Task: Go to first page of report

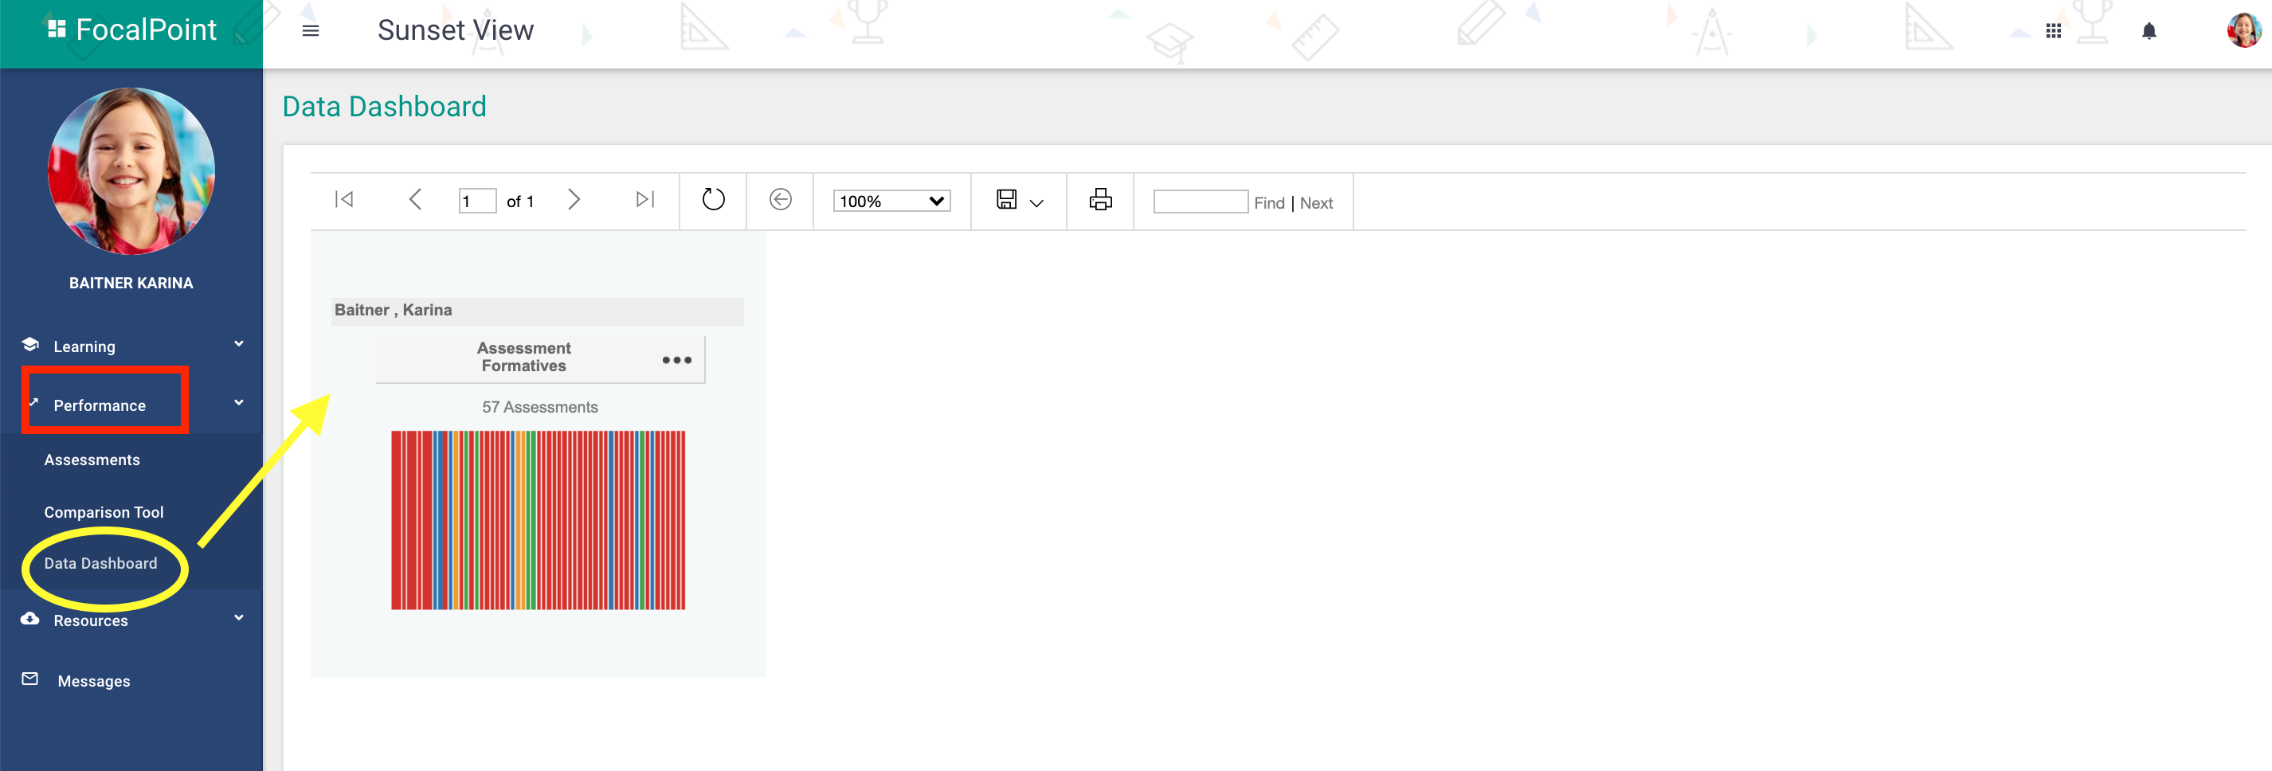Action: click(344, 199)
